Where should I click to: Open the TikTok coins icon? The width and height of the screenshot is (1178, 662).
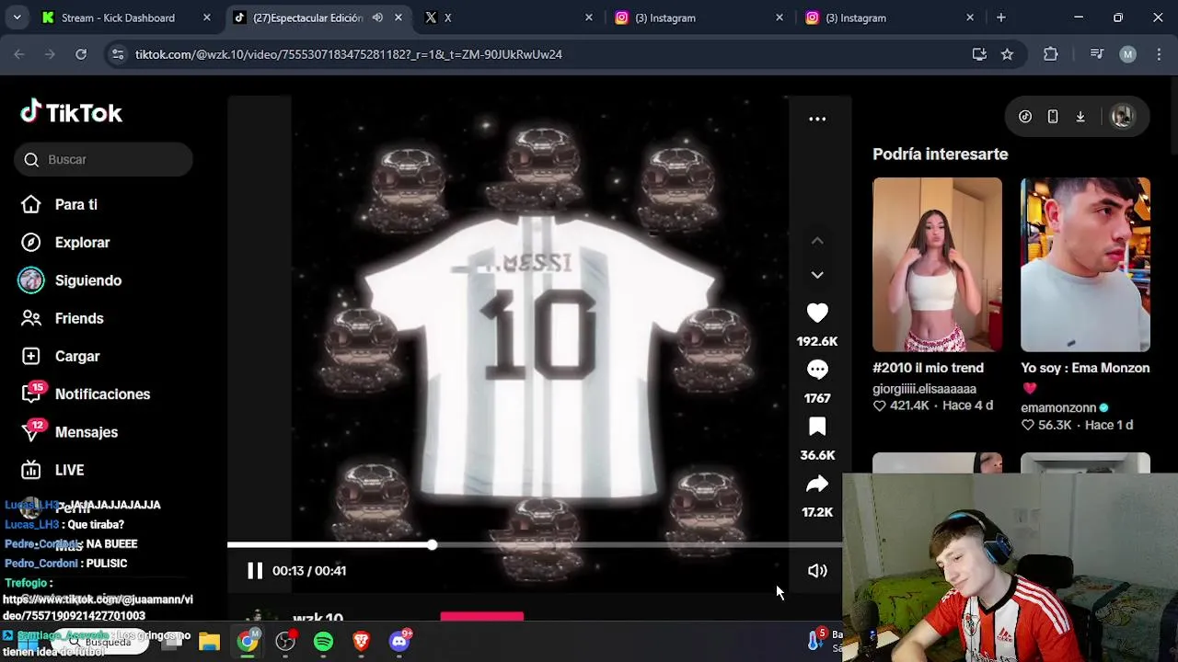[x=1025, y=117]
